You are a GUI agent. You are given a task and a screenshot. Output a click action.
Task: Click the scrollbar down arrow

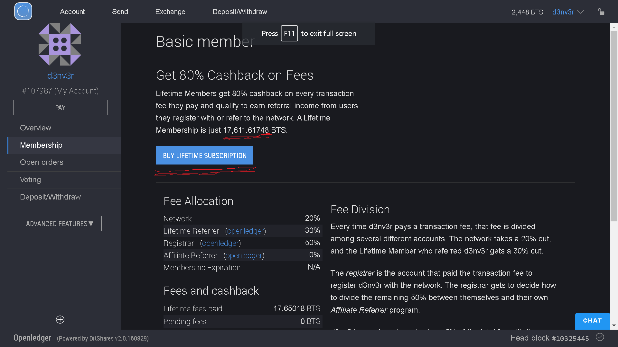(x=614, y=325)
